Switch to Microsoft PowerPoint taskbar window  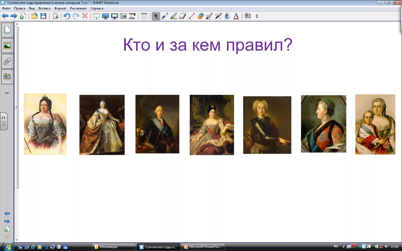pos(203,247)
